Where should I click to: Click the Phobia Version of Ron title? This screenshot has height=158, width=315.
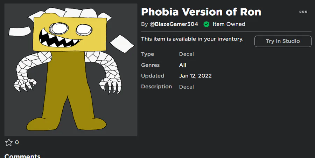[x=201, y=12]
